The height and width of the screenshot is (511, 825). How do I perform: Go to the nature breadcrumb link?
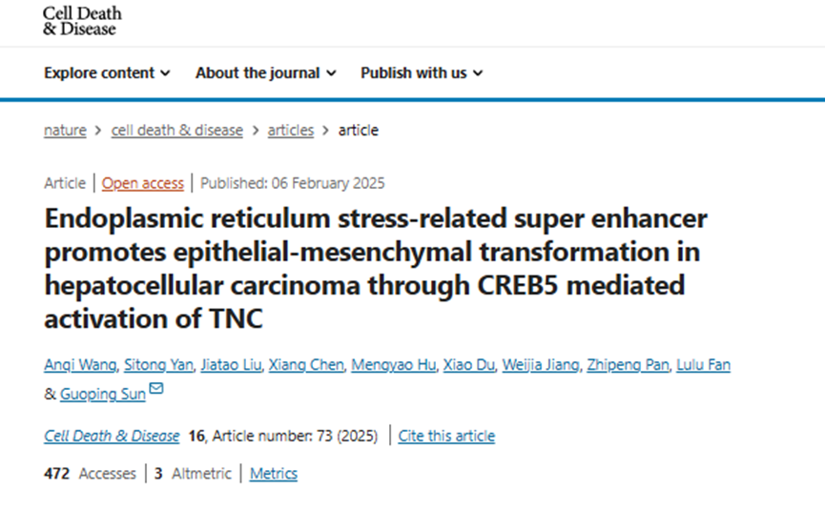(x=65, y=131)
